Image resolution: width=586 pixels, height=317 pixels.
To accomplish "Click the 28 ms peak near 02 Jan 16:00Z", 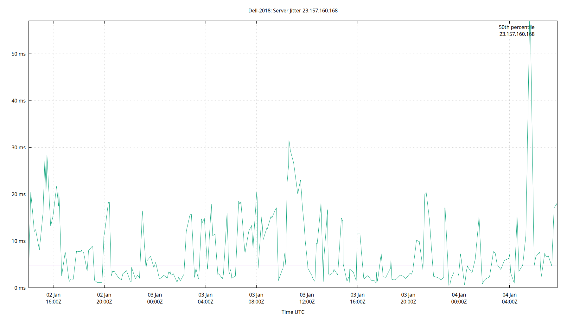I will 46,155.
